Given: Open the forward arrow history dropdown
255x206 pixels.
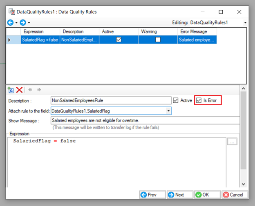Looking at the screenshot, I should coord(29,22).
